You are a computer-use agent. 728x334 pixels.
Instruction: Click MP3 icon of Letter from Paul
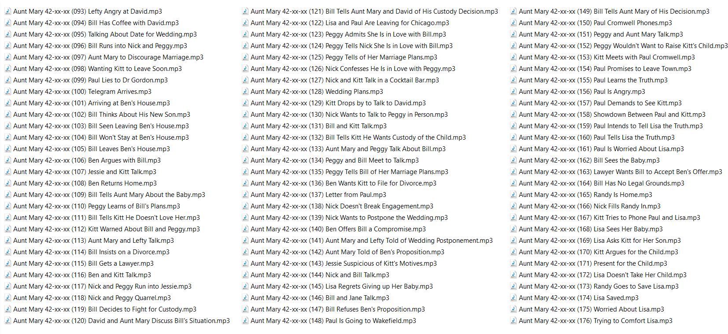245,195
